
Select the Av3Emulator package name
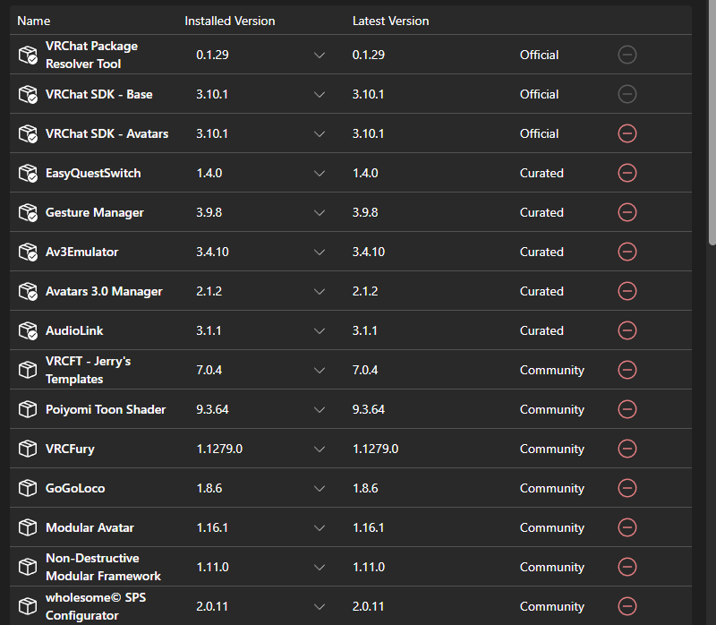click(x=81, y=252)
